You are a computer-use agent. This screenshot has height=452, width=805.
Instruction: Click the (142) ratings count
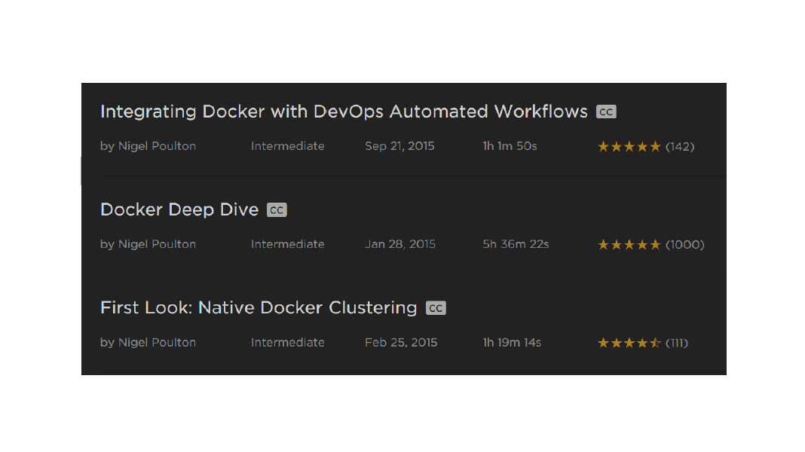tap(680, 147)
